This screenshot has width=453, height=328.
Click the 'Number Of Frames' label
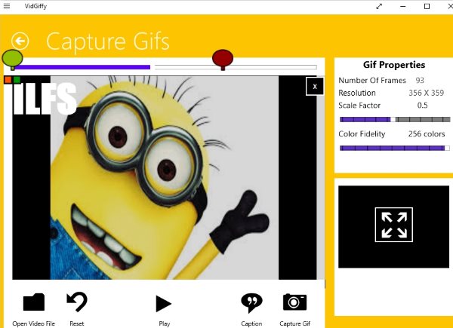pos(372,80)
